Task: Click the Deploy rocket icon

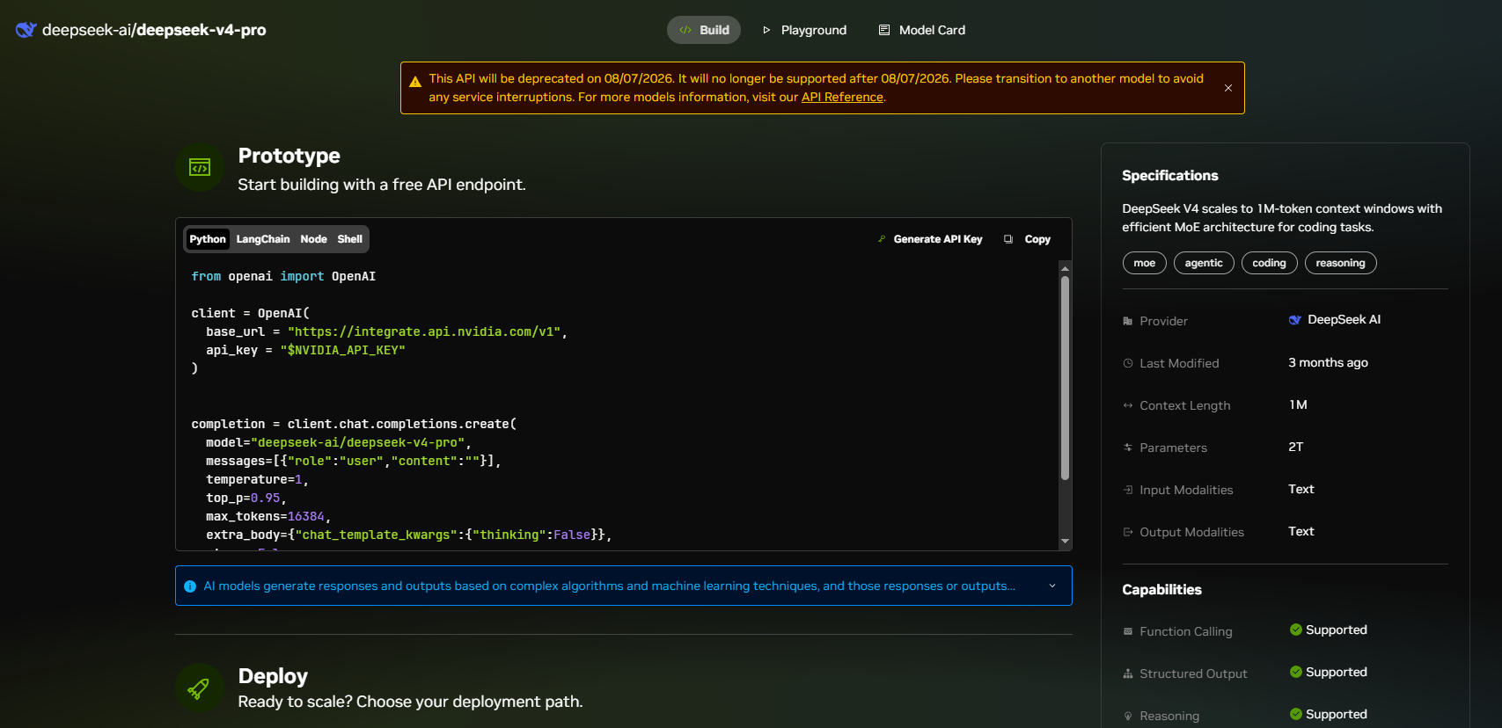Action: 200,688
